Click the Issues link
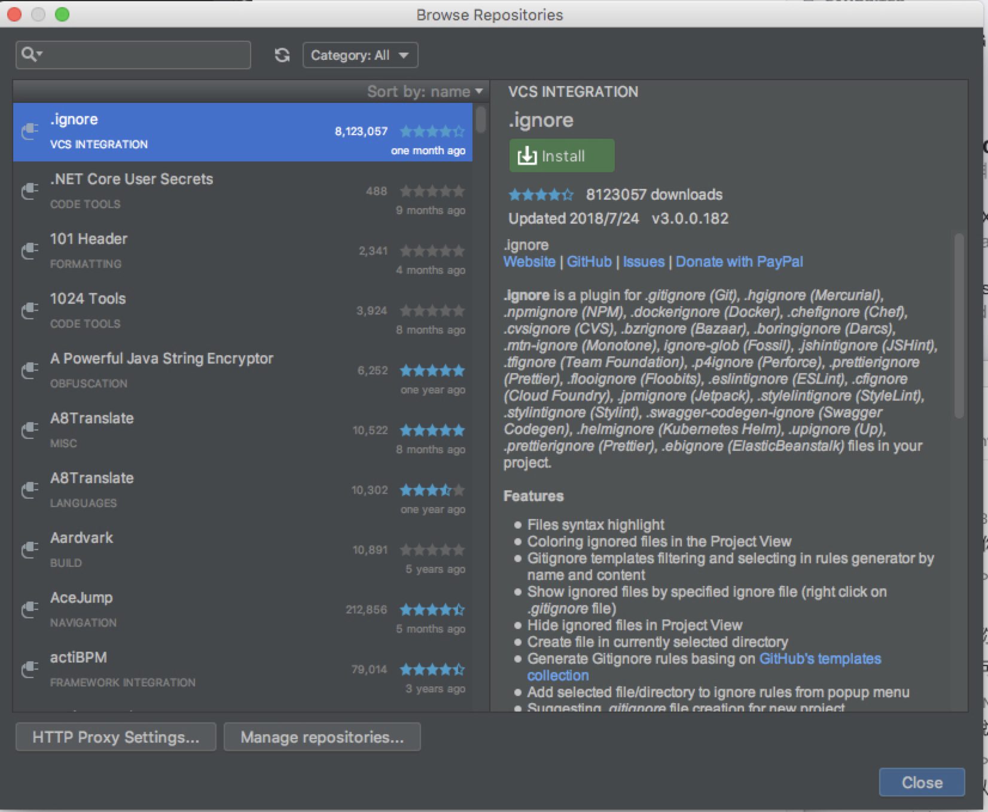Image resolution: width=988 pixels, height=812 pixels. pyautogui.click(x=644, y=262)
